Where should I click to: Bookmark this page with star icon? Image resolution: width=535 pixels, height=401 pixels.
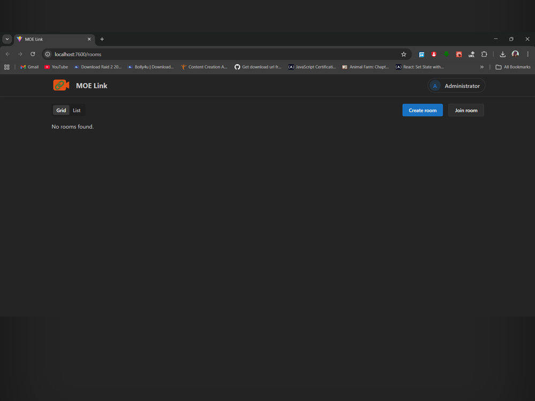click(403, 54)
